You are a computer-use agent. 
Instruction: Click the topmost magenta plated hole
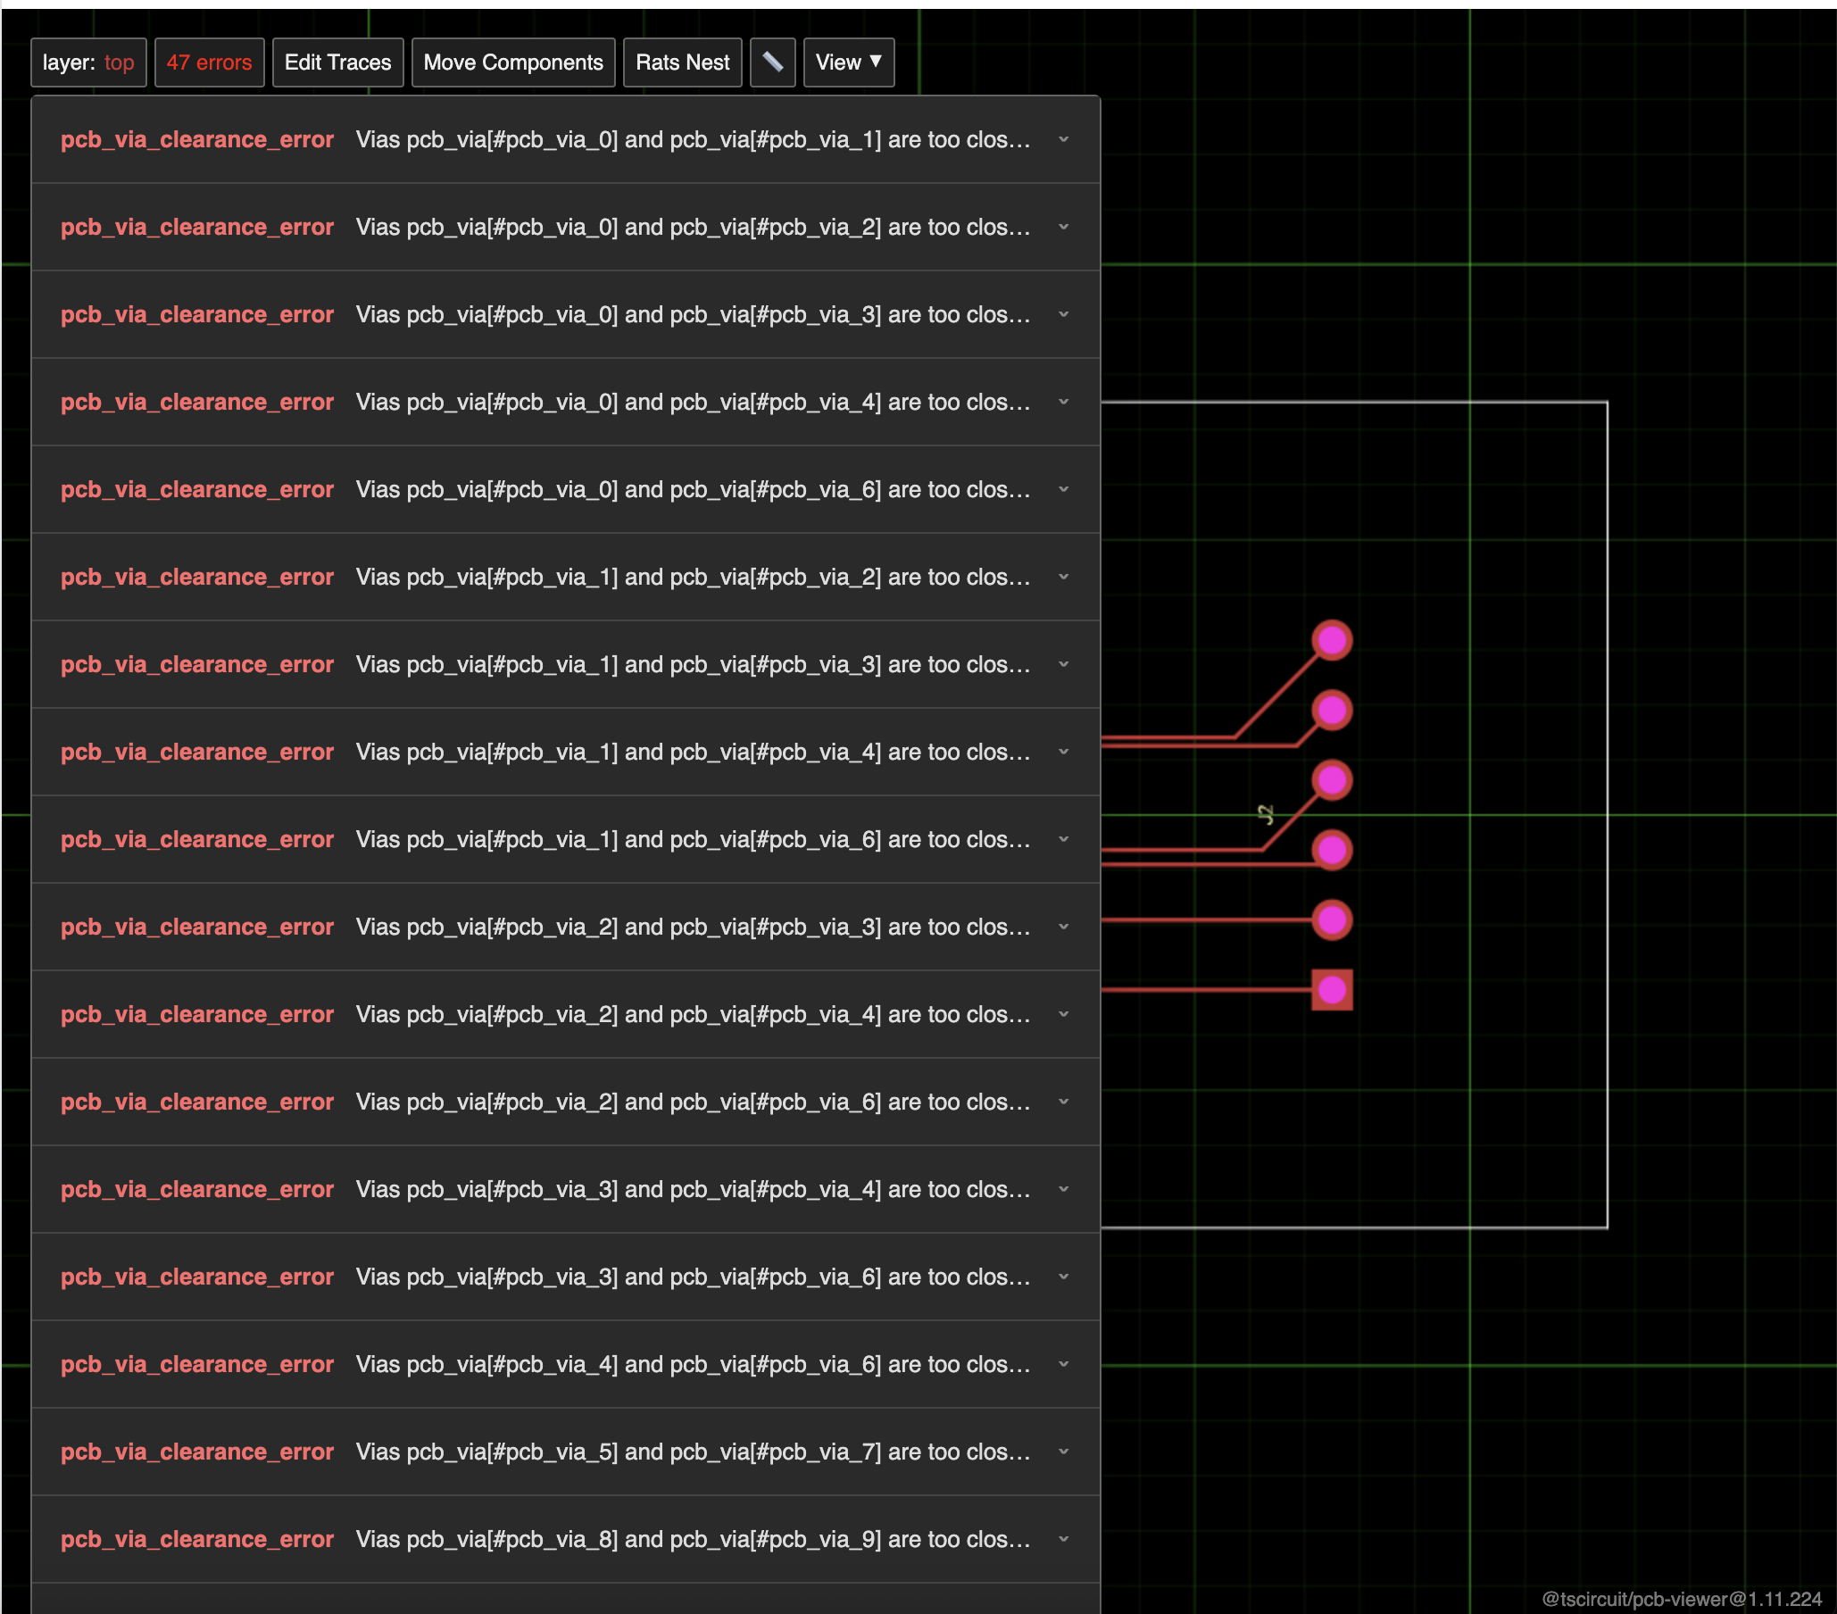(x=1331, y=640)
